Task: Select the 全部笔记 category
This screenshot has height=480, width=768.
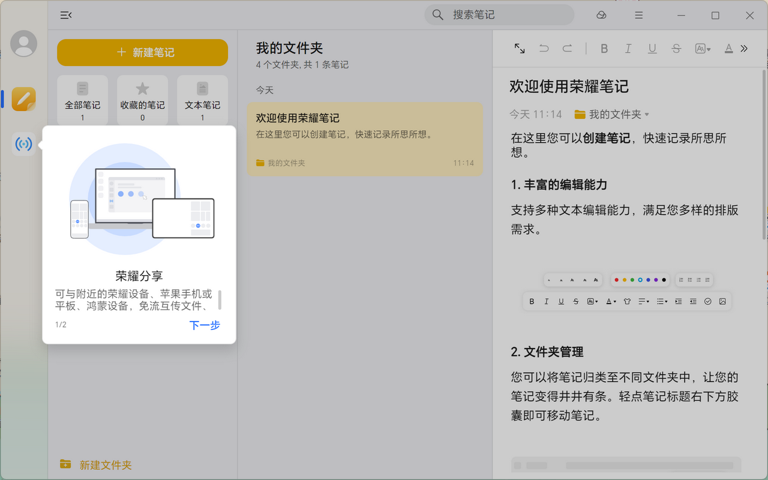Action: coord(83,100)
